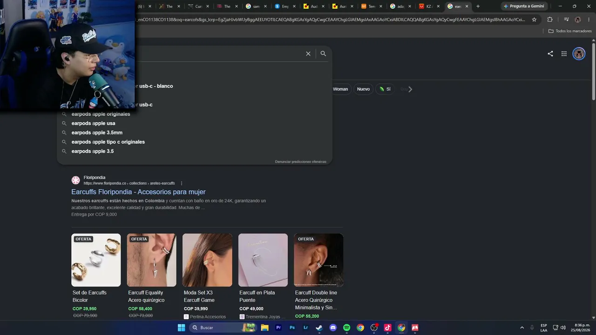596x335 pixels.
Task: Open Steam from the taskbar
Action: (319, 328)
